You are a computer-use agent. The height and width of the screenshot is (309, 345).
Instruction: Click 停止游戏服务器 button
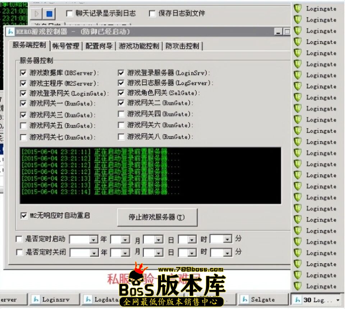[x=157, y=217]
